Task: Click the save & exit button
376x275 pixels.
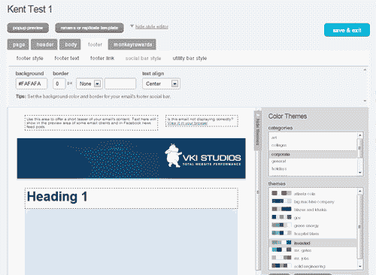Action: 347,30
